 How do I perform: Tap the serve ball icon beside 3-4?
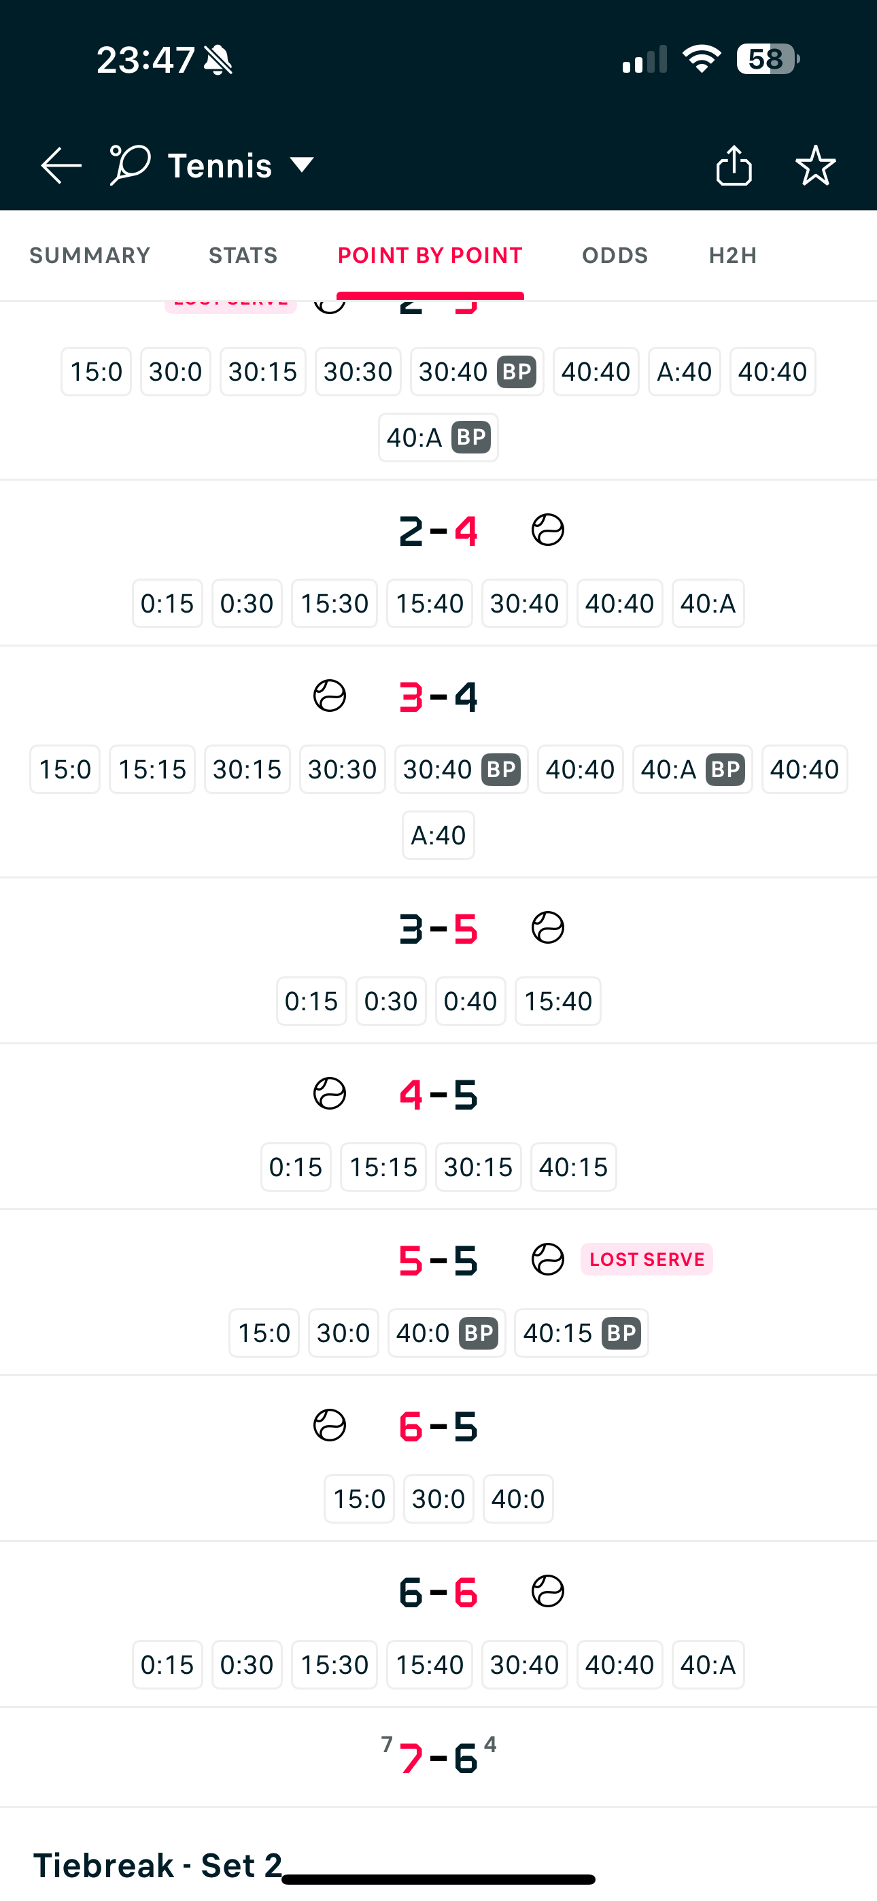pyautogui.click(x=329, y=696)
